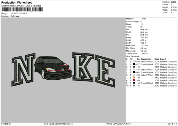The height and width of the screenshot is (126, 178).
Task: Click the Height value '2.32 in'
Action: [174, 7]
